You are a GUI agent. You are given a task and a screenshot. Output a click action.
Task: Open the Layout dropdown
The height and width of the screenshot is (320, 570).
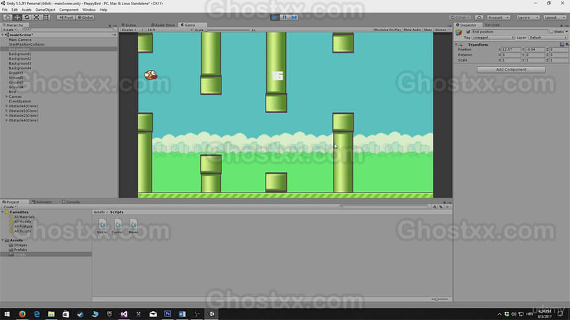(x=554, y=17)
